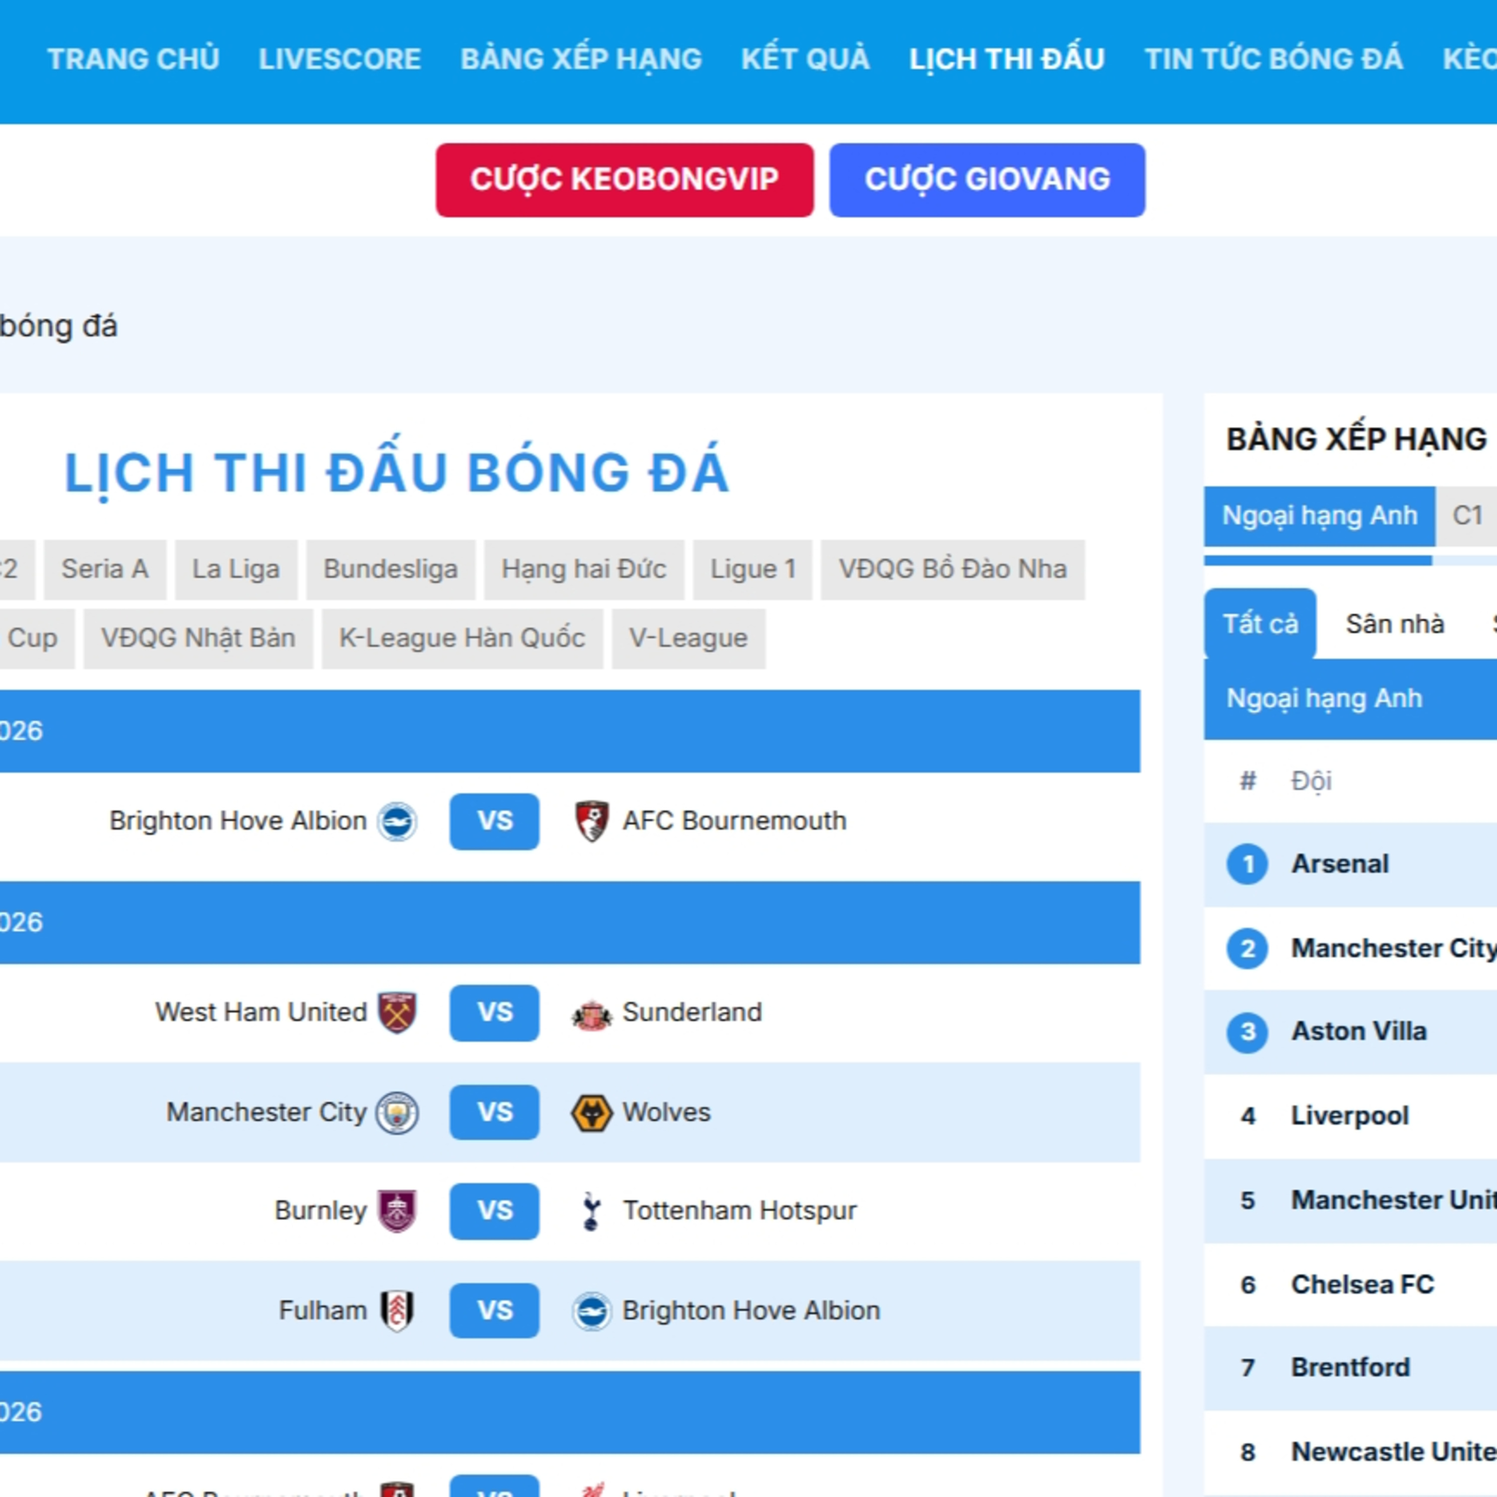Select the Tất cả standings tab
This screenshot has width=1497, height=1497.
[1260, 624]
